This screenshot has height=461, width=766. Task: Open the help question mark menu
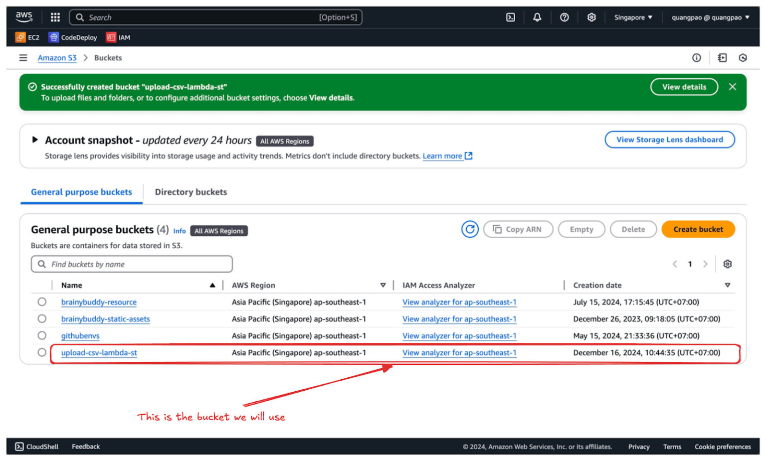[x=564, y=17]
